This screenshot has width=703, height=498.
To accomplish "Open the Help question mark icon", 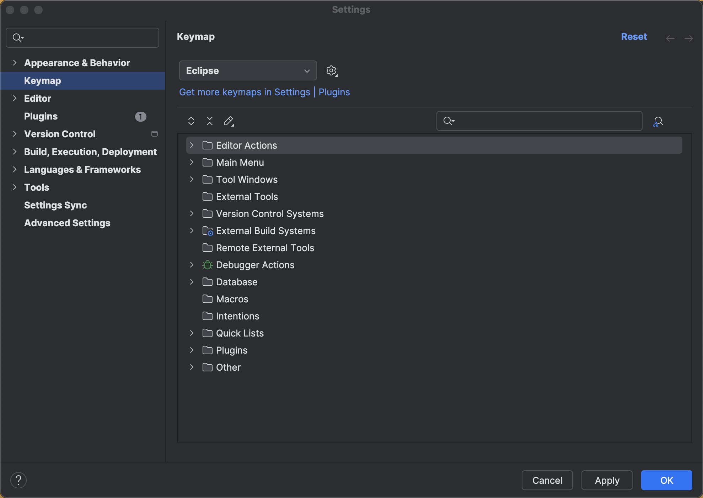I will pos(19,480).
